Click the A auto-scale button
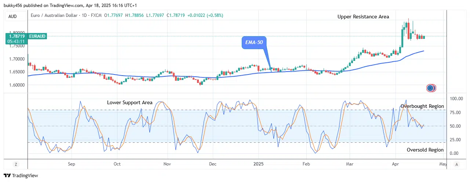The height and width of the screenshot is (182, 470). click(x=457, y=164)
